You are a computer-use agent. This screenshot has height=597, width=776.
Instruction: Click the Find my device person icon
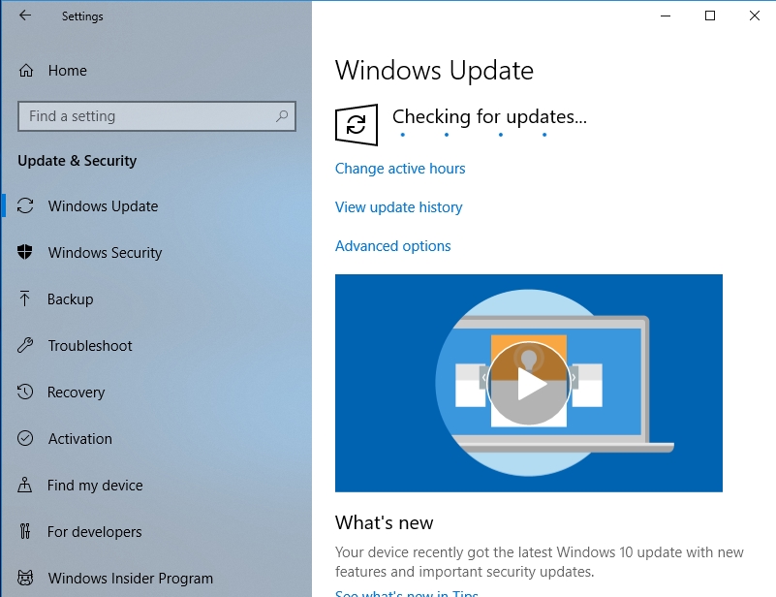26,486
